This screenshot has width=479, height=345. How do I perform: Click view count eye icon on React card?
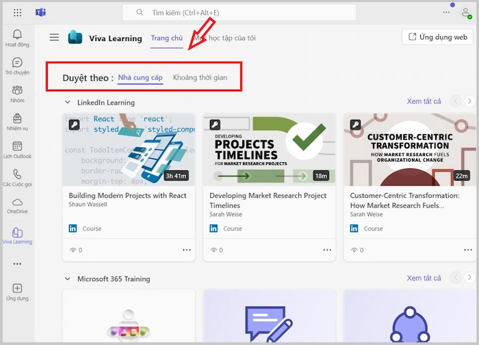[x=73, y=250]
